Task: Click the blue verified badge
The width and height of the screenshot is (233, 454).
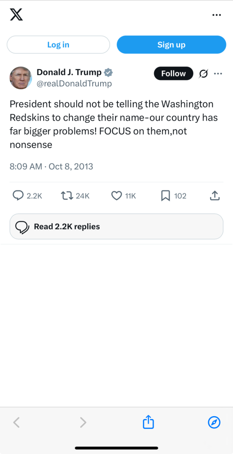Action: click(x=108, y=72)
